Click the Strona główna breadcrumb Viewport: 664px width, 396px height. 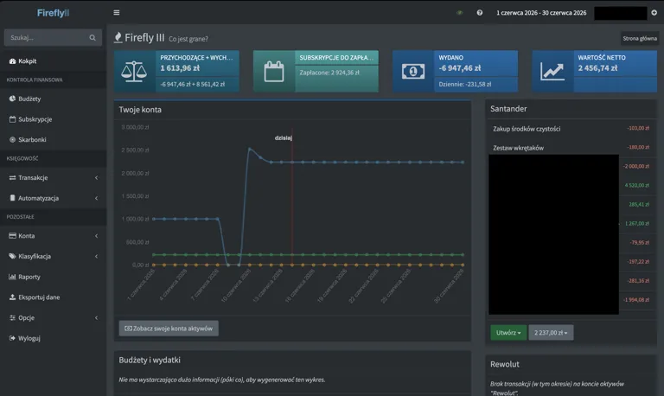[640, 39]
